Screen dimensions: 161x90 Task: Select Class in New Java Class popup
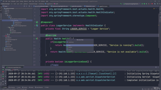point(80,45)
